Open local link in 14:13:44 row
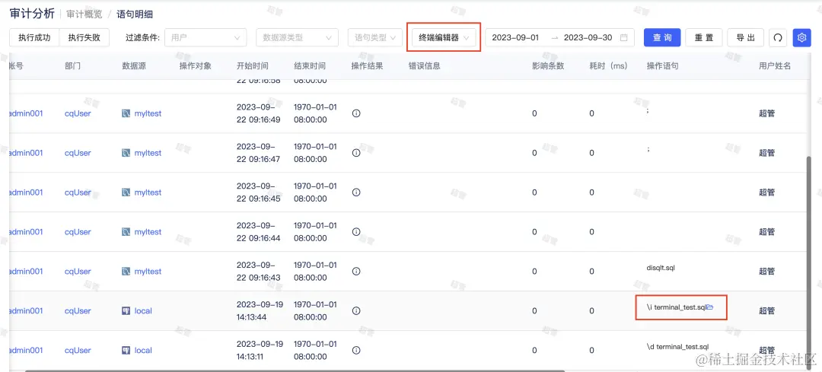 [143, 310]
